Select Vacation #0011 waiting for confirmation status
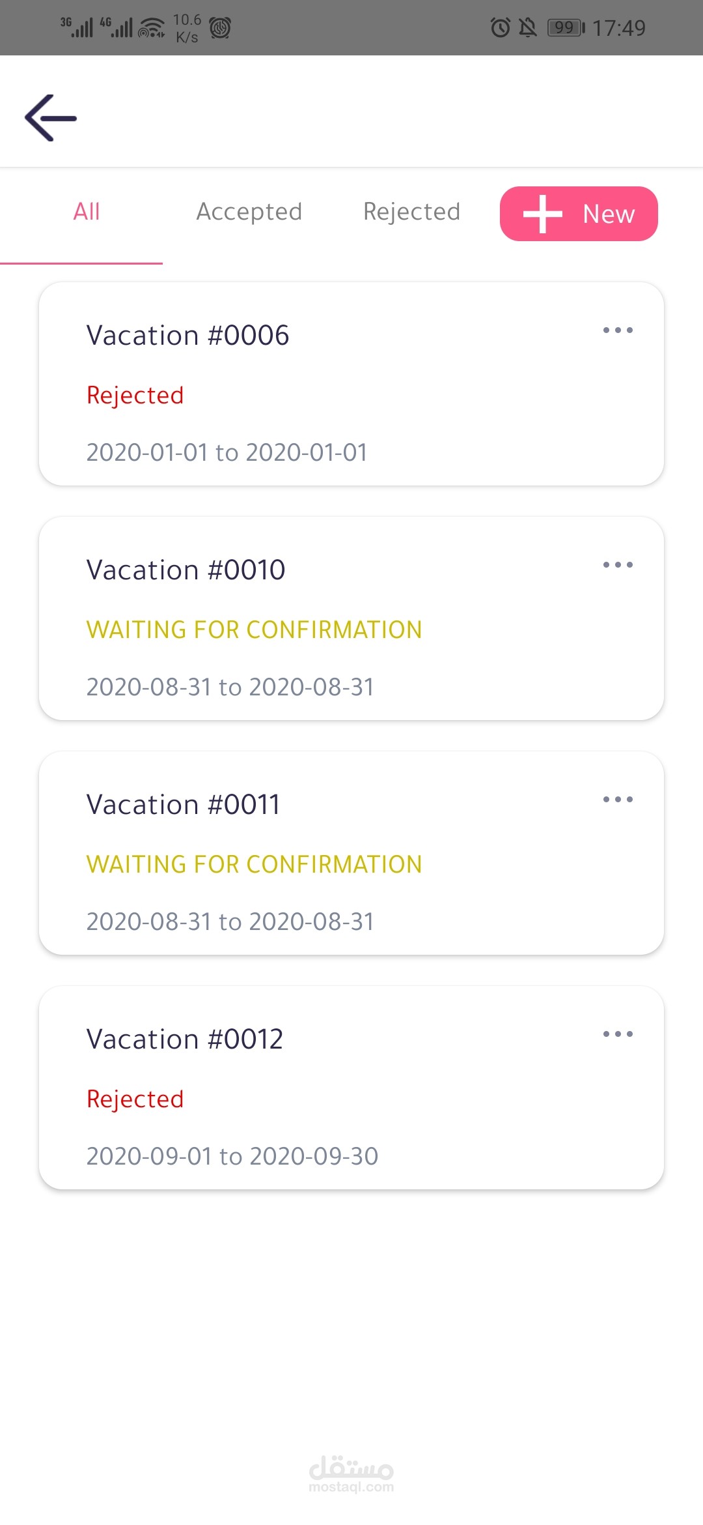The image size is (703, 1525). pos(254,864)
